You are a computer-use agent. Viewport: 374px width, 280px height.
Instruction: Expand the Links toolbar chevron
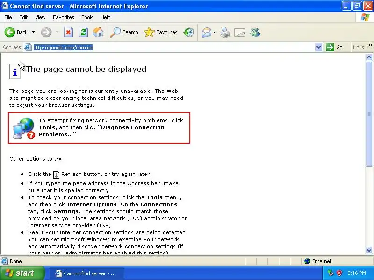point(370,45)
